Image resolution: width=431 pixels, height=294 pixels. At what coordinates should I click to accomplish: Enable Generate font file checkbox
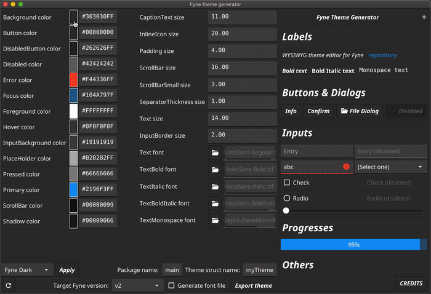click(x=171, y=285)
